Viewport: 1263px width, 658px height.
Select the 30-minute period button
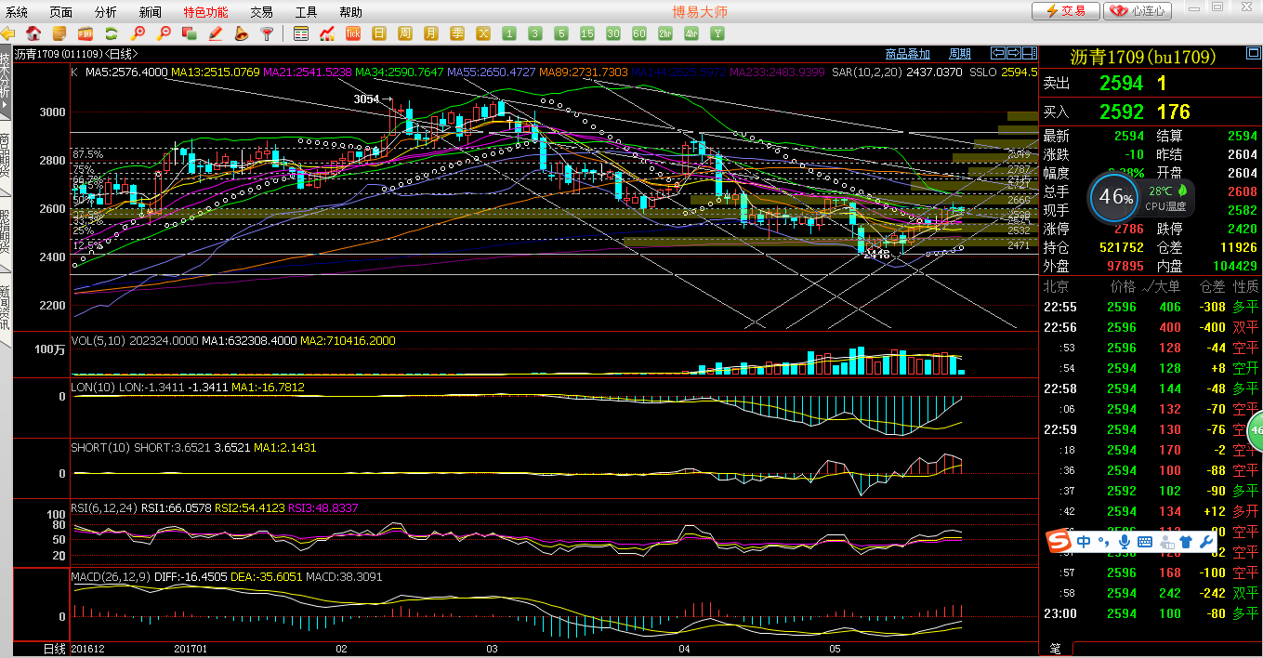[x=613, y=33]
